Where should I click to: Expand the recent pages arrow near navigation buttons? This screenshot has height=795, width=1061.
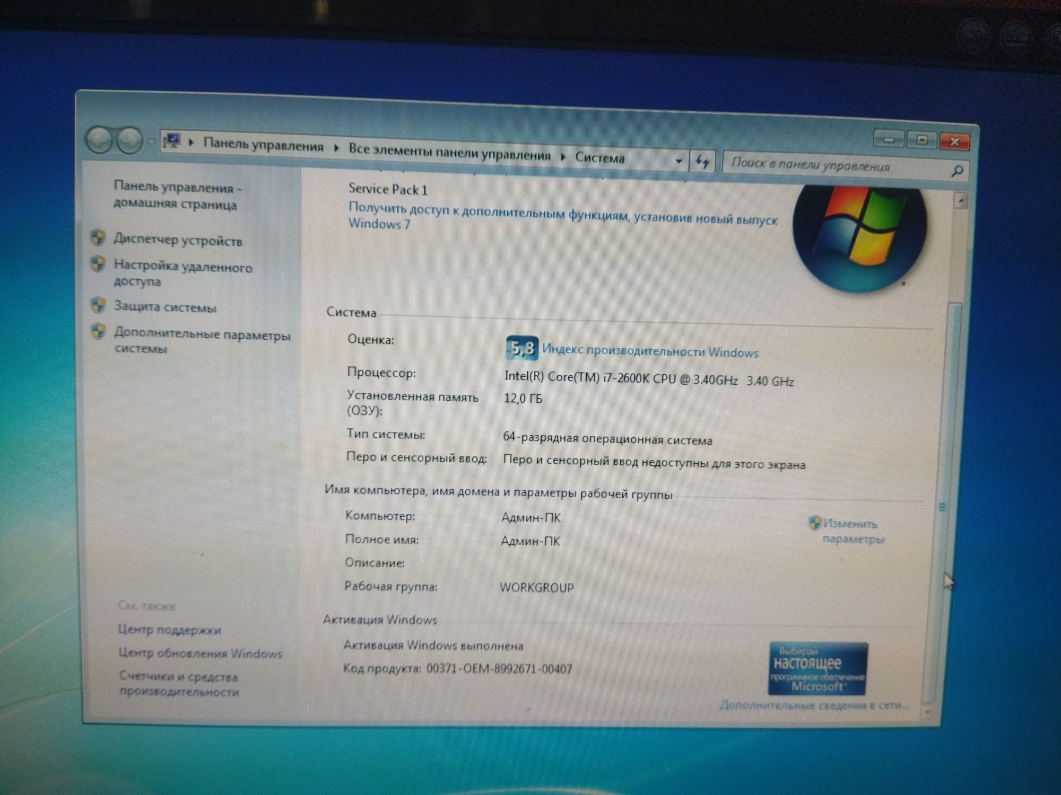[x=151, y=142]
